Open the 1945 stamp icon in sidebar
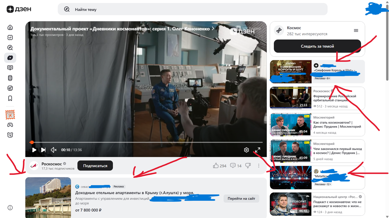This screenshot has width=389, height=218. pos(10,115)
